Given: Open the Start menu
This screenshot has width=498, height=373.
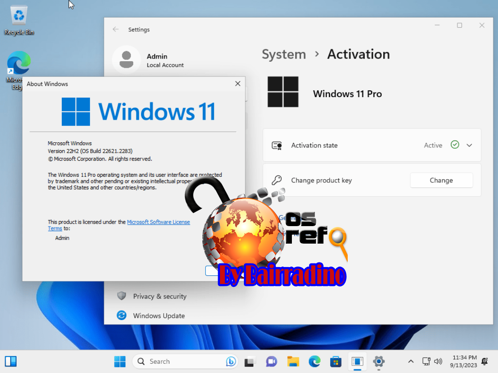Looking at the screenshot, I should [x=120, y=361].
